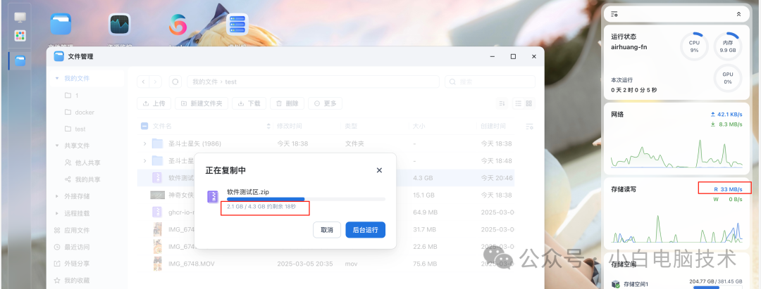Screen dimensions: 761x289
Task: Go back in file manager navigation
Action: pos(144,82)
